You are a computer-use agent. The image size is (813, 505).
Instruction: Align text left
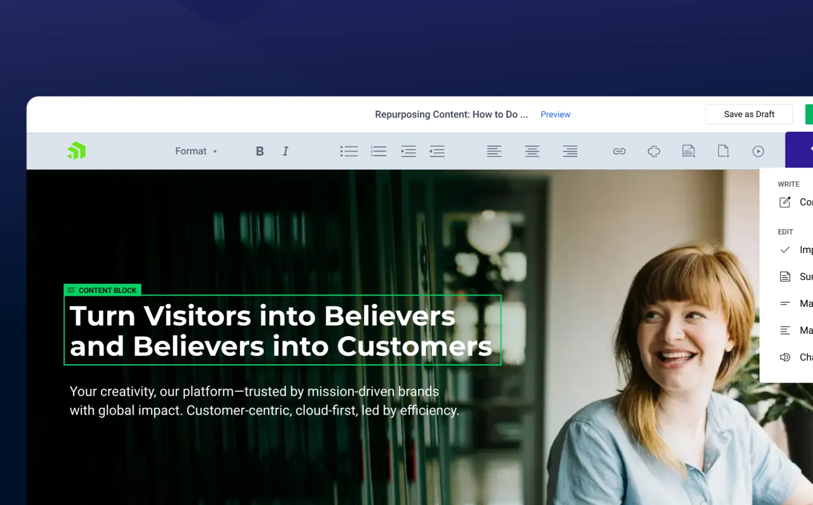point(494,151)
